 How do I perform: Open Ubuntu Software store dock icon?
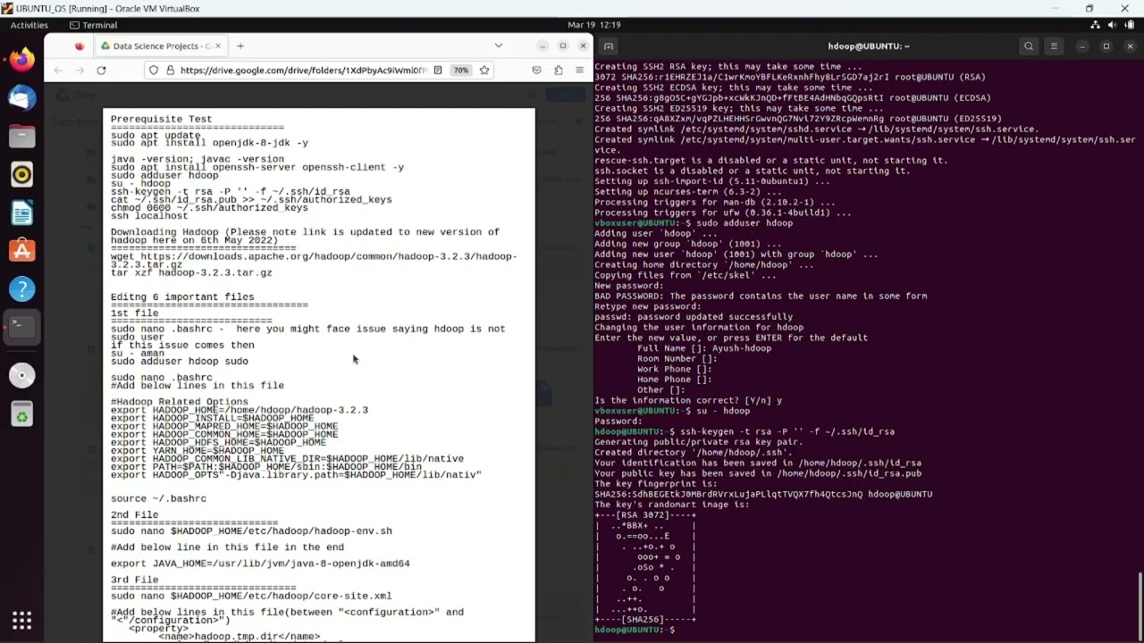pyautogui.click(x=21, y=251)
